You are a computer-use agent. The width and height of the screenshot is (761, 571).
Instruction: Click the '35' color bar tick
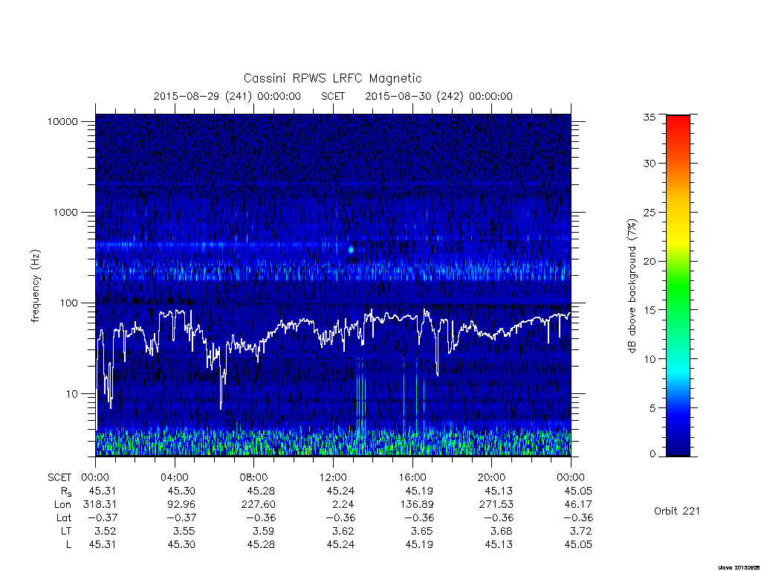[x=650, y=117]
